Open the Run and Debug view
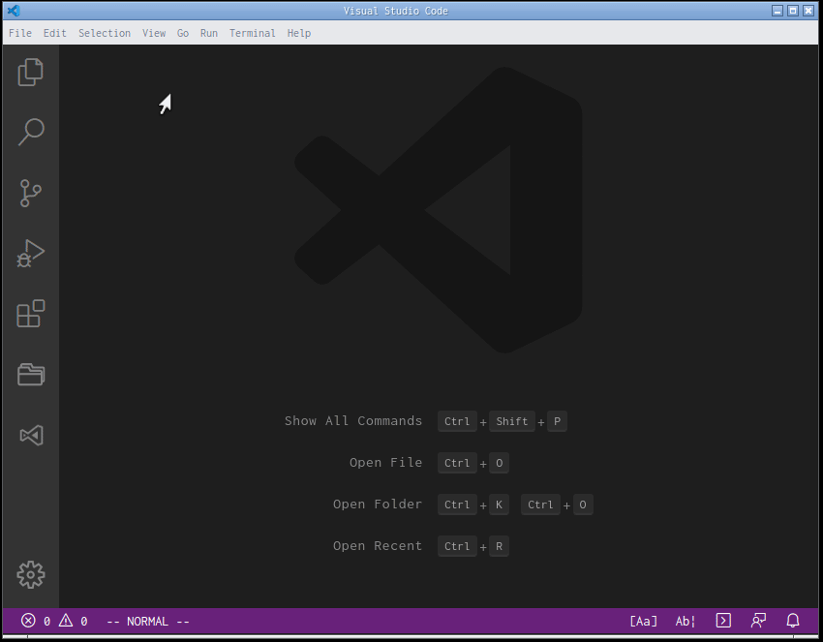The image size is (823, 642). pyautogui.click(x=30, y=254)
